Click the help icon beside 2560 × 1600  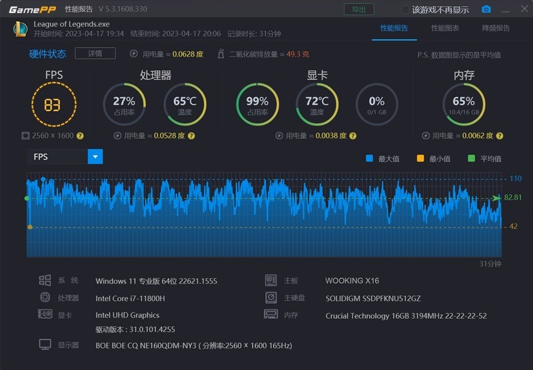(80, 136)
